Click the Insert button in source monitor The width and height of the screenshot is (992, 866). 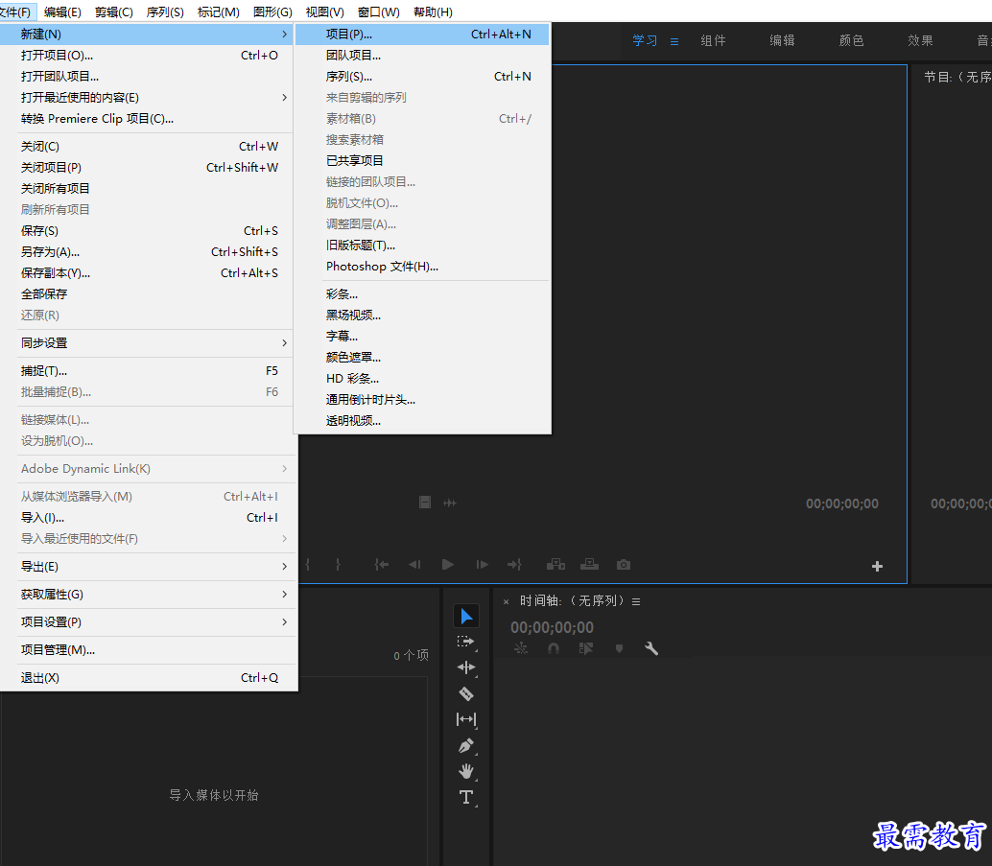[556, 564]
